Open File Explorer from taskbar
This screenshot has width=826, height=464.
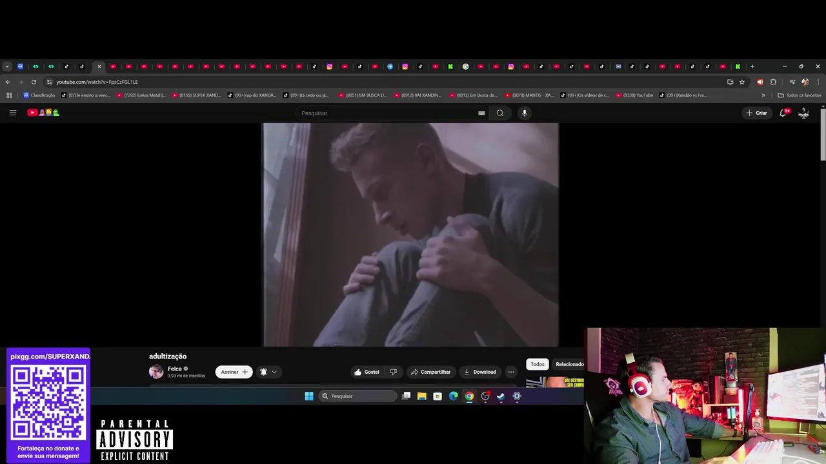421,396
